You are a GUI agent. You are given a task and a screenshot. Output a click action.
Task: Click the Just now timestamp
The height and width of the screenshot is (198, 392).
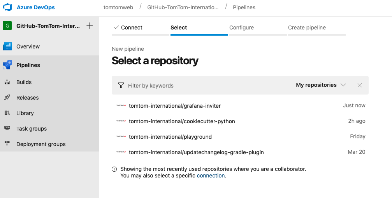[x=354, y=105]
